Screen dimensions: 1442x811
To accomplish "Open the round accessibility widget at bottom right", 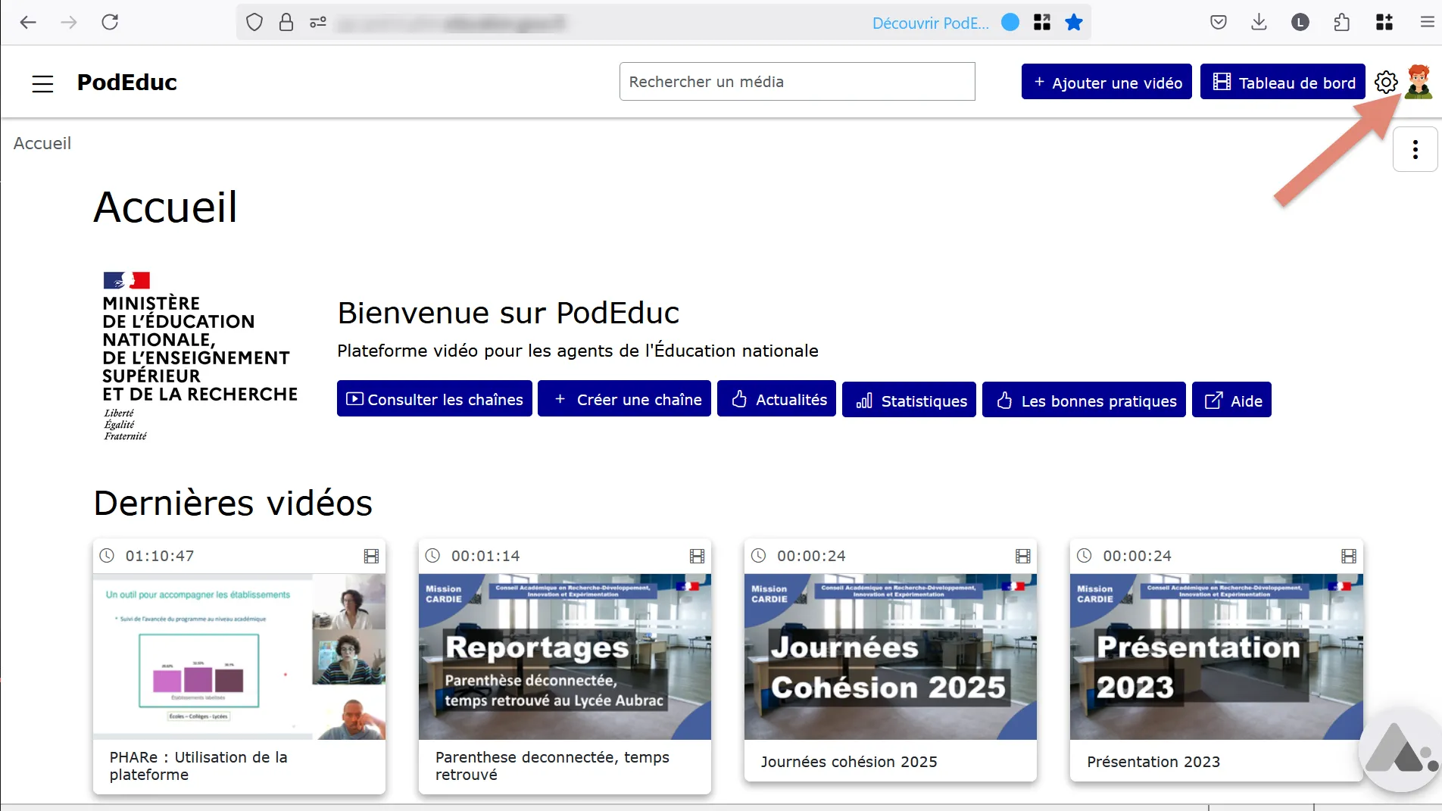I will coord(1400,750).
